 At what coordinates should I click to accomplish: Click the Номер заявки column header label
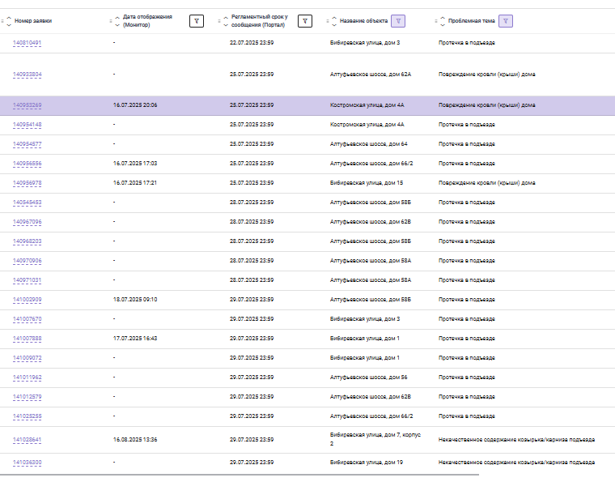click(x=33, y=21)
